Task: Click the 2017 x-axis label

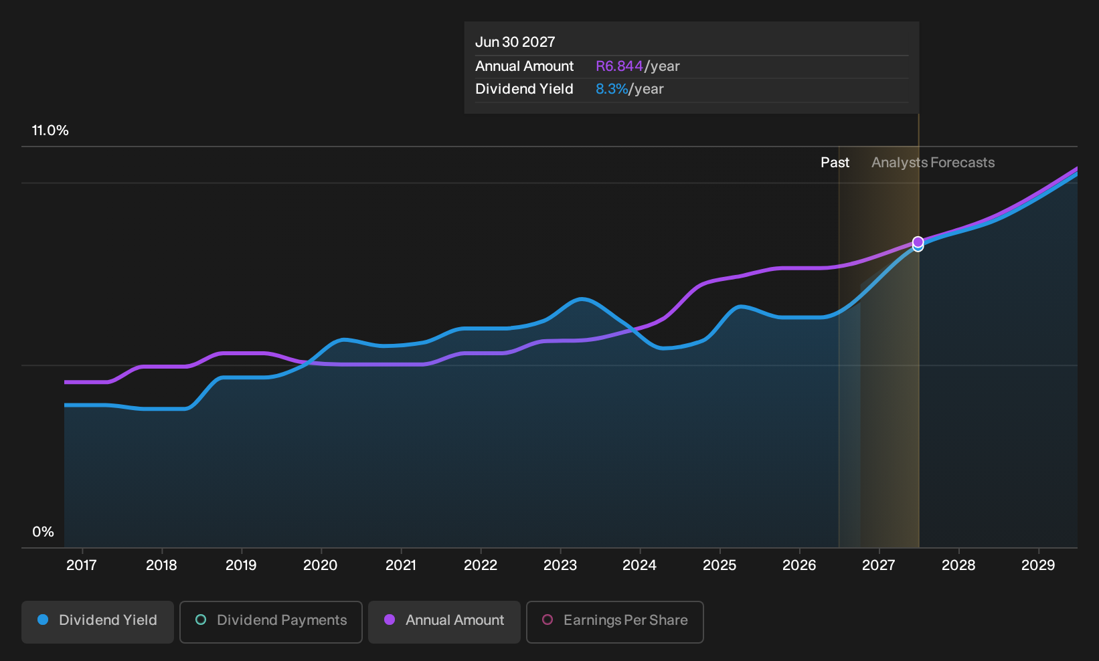Action: pyautogui.click(x=82, y=565)
